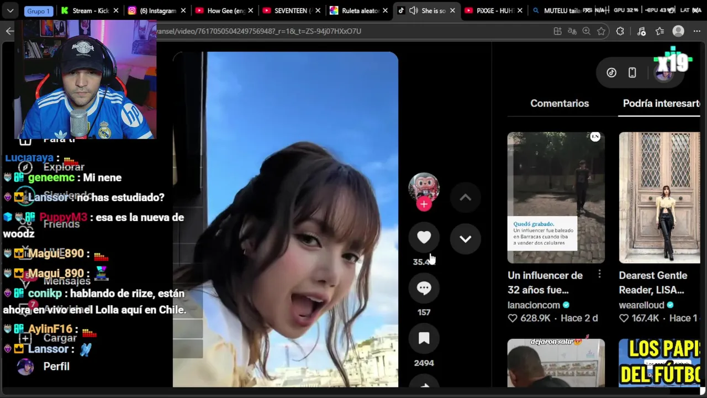Open the 'Grupo 1' tab group label
This screenshot has height=398, width=707.
38,11
